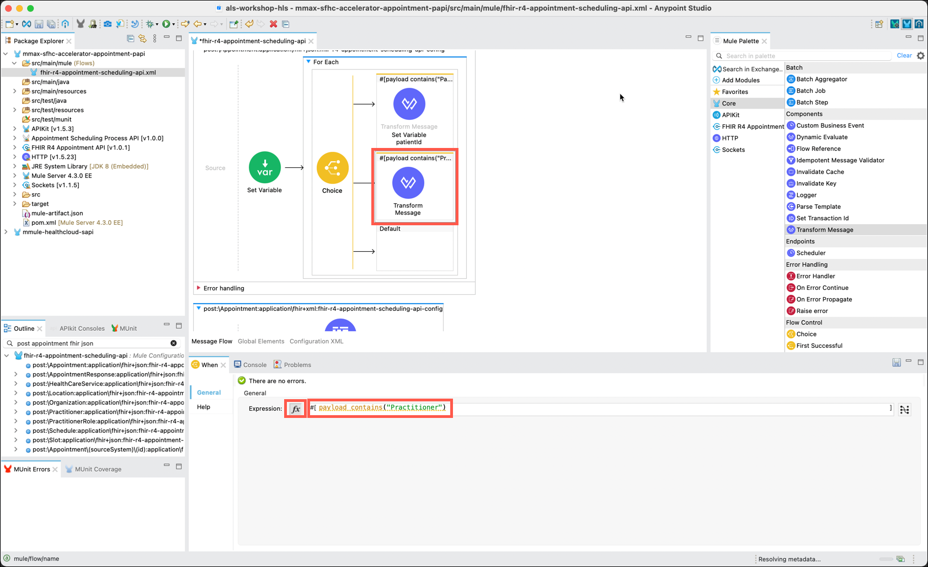
Task: Select Scheduler component in palette
Action: pos(806,253)
